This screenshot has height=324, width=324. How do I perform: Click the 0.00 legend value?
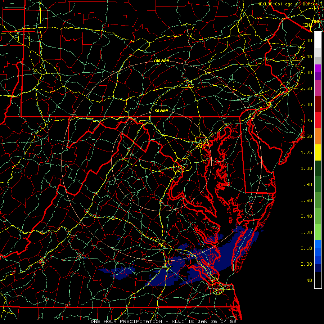tap(306, 264)
